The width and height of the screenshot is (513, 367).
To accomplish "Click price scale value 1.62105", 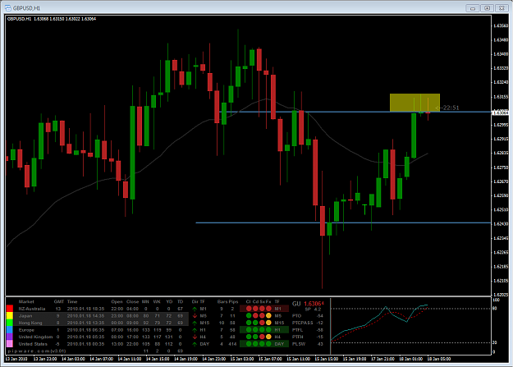I will pyautogui.click(x=501, y=281).
